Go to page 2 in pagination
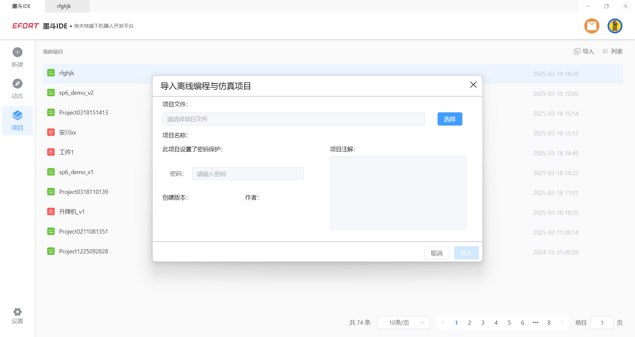This screenshot has height=337, width=635. click(x=469, y=322)
